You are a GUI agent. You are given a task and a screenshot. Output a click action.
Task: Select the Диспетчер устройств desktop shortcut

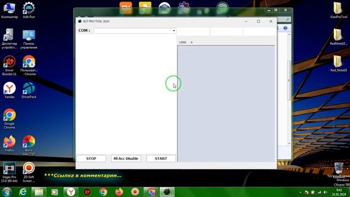(x=9, y=39)
